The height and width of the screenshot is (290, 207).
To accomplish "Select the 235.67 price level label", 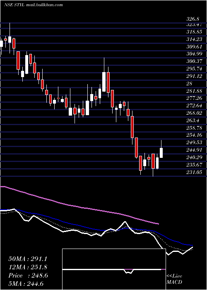I will point(194,164).
